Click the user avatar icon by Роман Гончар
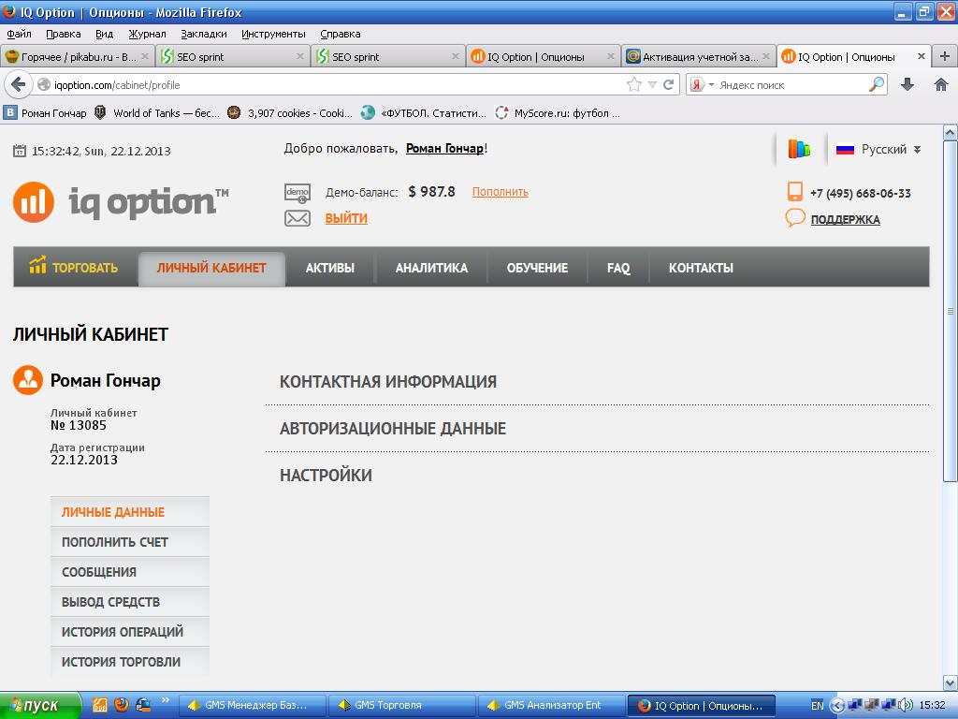Screen dimensions: 958x719 click(x=28, y=380)
